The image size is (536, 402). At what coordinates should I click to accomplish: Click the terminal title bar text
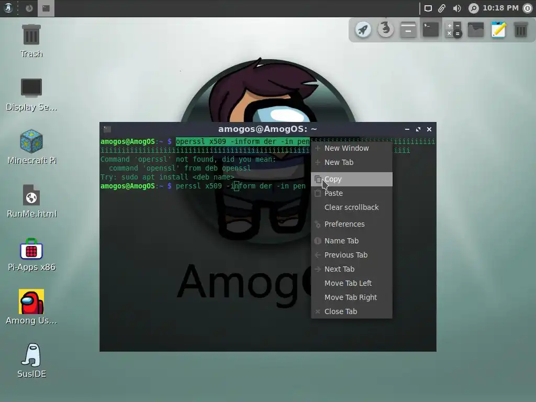[267, 129]
